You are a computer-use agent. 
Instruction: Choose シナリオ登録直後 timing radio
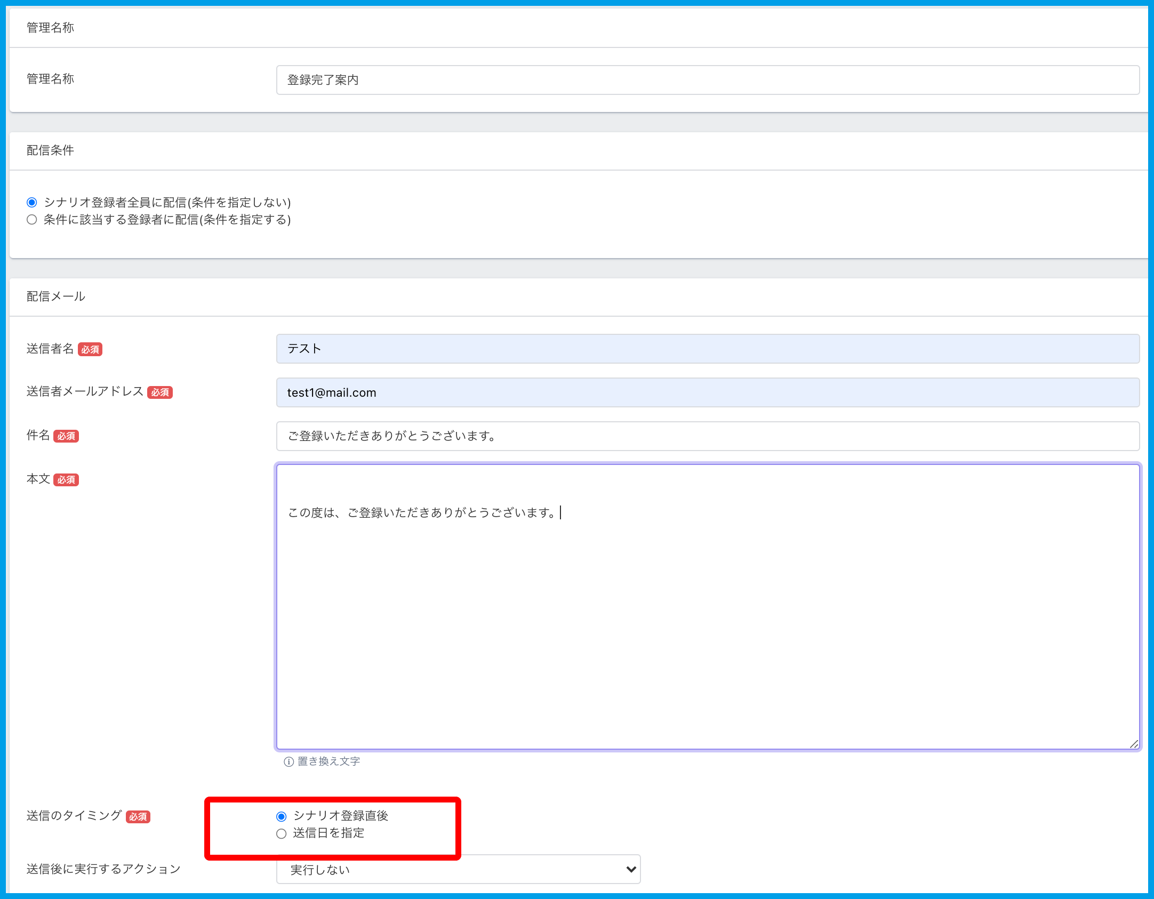click(282, 816)
